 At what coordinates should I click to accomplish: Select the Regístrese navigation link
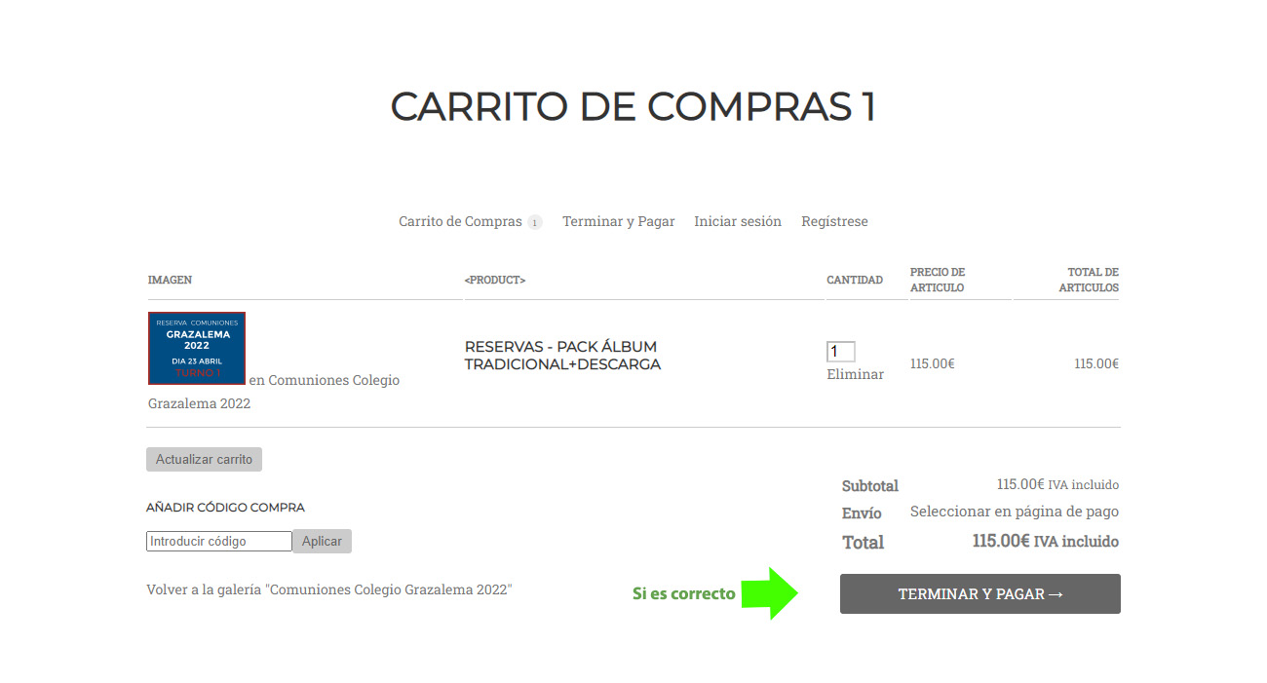tap(834, 221)
